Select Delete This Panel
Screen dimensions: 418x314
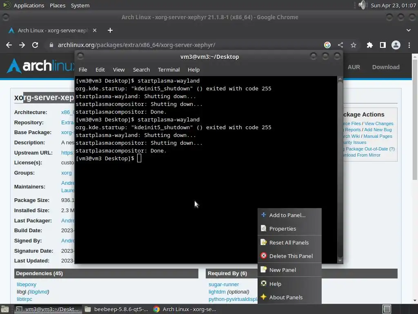pyautogui.click(x=289, y=256)
